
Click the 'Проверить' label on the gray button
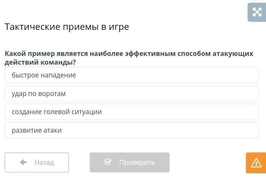coord(137,163)
